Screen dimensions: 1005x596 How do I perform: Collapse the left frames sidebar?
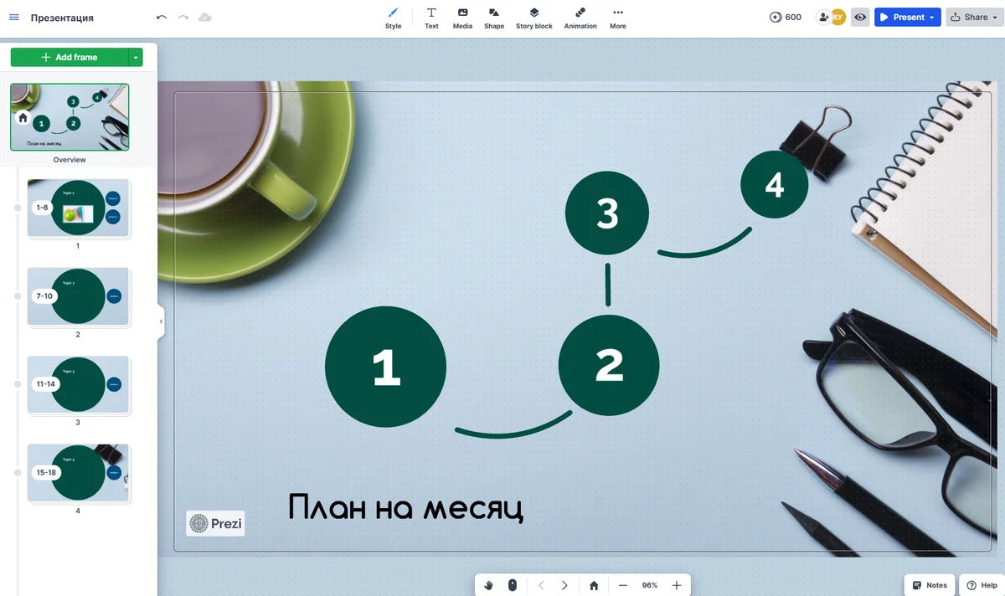pyautogui.click(x=161, y=321)
